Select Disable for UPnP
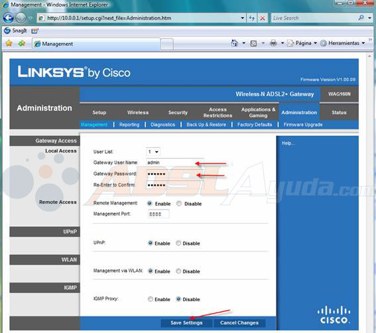This screenshot has height=333, width=376. click(x=178, y=243)
